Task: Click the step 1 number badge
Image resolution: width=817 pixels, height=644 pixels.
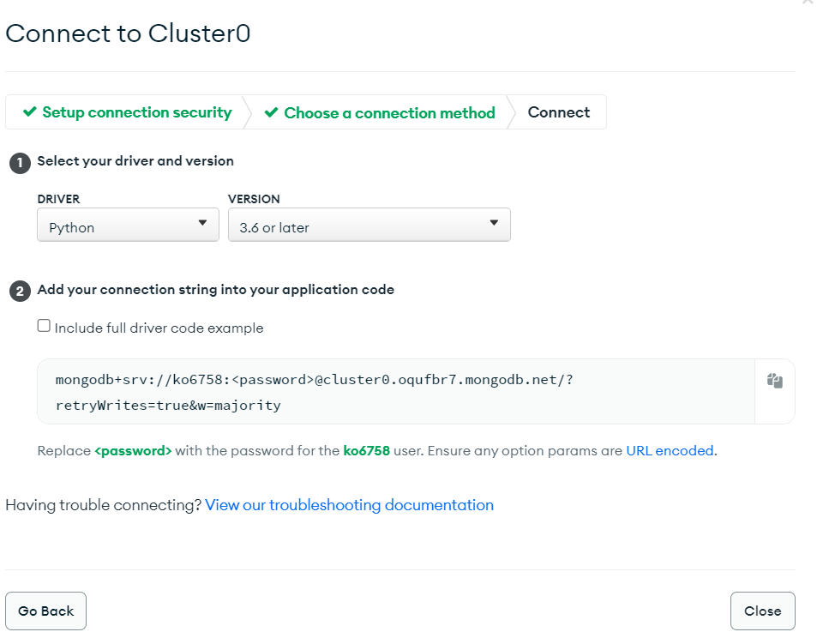Action: click(x=20, y=163)
